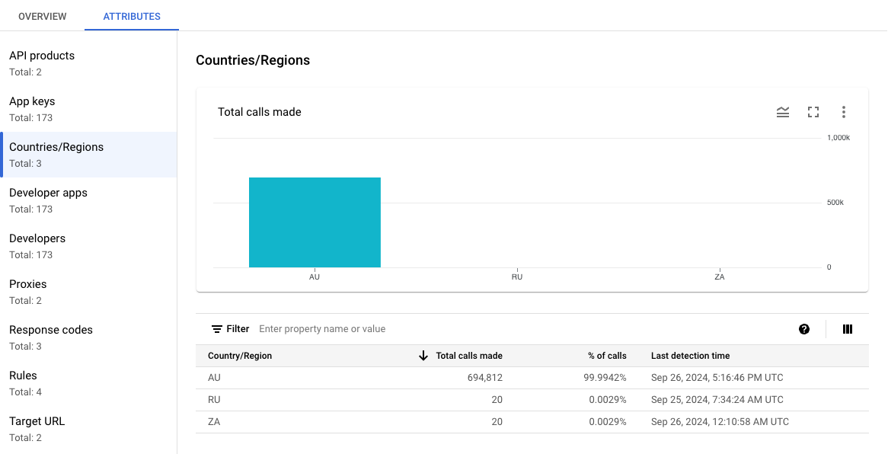
Task: Open Developer apps attribute
Action: 88,200
